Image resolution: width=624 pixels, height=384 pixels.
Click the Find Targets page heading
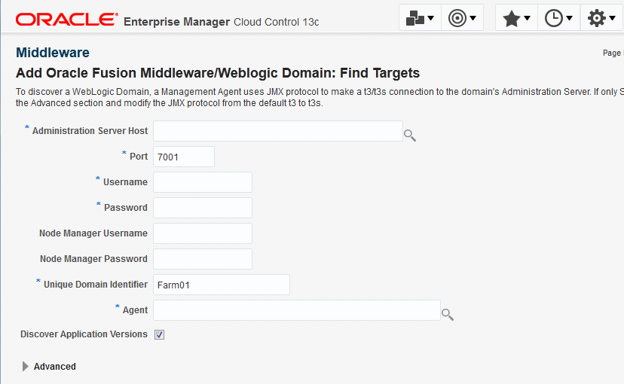(218, 73)
